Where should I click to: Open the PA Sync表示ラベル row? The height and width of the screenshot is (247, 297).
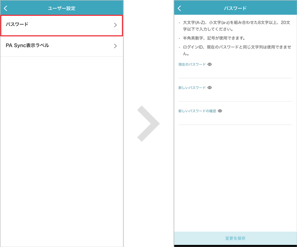62,46
